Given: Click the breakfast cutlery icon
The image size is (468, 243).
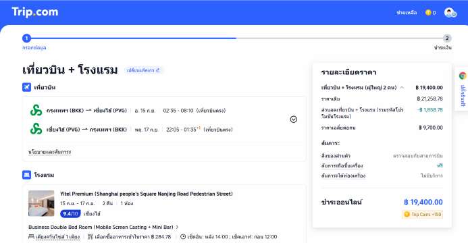Looking at the screenshot, I should point(90,237).
